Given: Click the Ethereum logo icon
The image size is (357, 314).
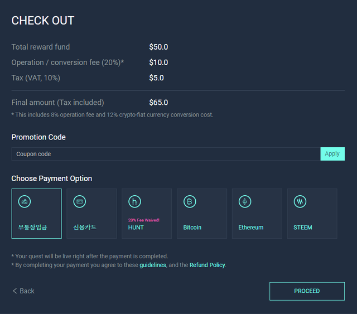Looking at the screenshot, I should 245,201.
